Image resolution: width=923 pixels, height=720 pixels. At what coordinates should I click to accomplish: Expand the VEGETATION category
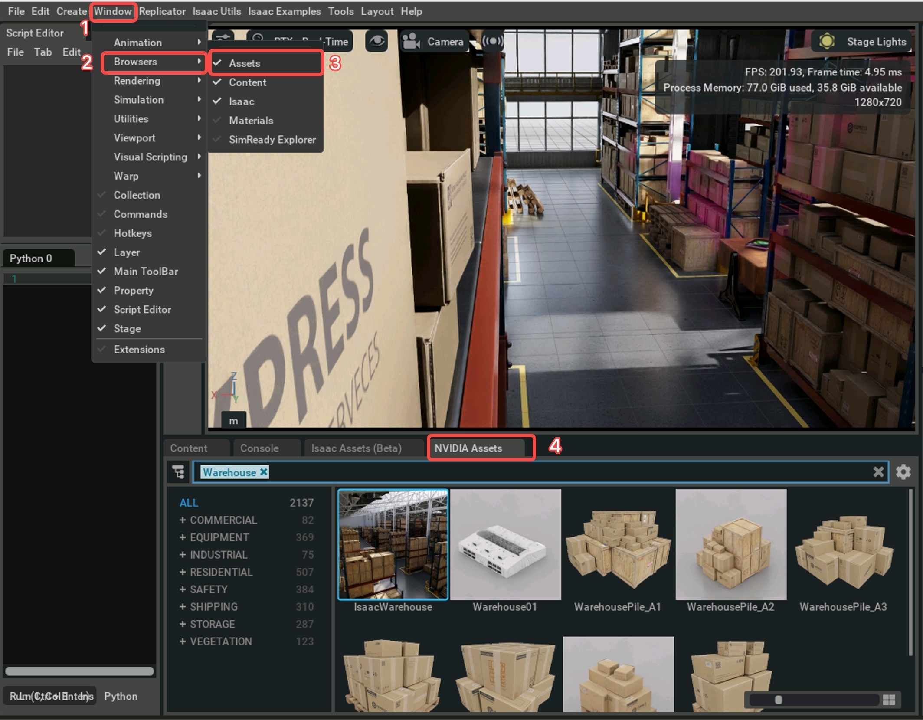tap(183, 641)
